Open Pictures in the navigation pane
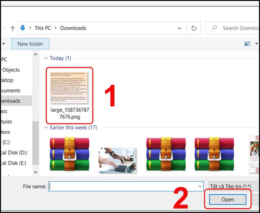Image resolution: width=260 pixels, height=213 pixels. (x=6, y=122)
